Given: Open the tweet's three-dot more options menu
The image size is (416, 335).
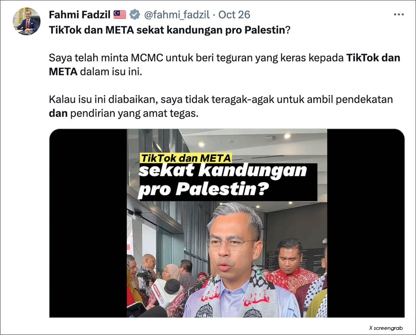Looking at the screenshot, I should [399, 15].
